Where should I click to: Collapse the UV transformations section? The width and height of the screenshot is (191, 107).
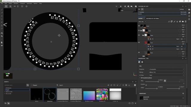coord(140,78)
